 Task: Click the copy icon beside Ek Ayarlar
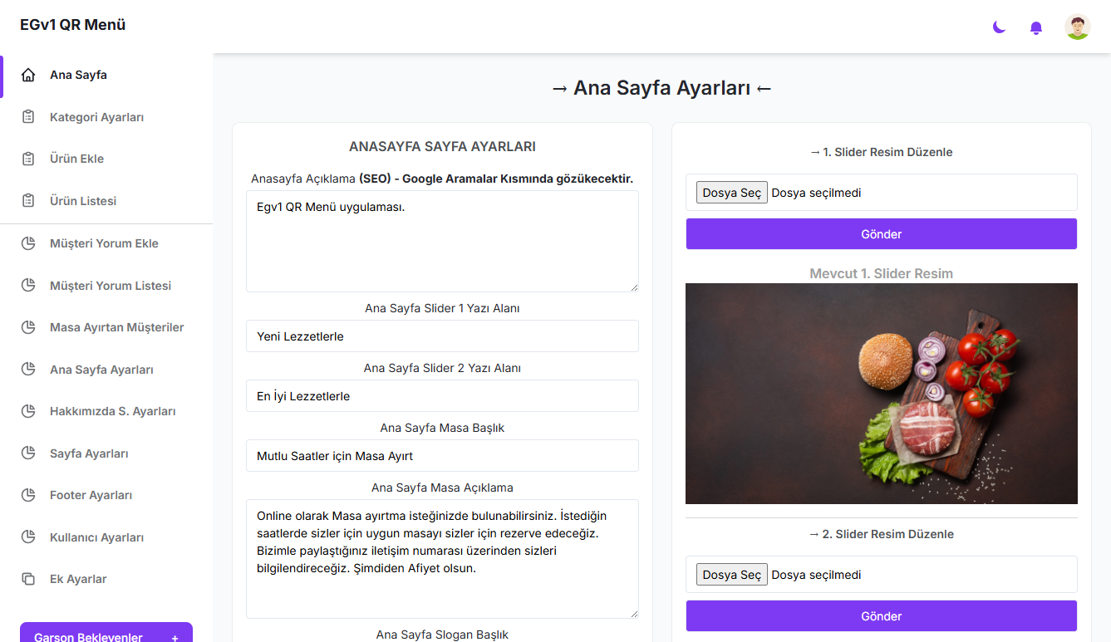point(28,579)
